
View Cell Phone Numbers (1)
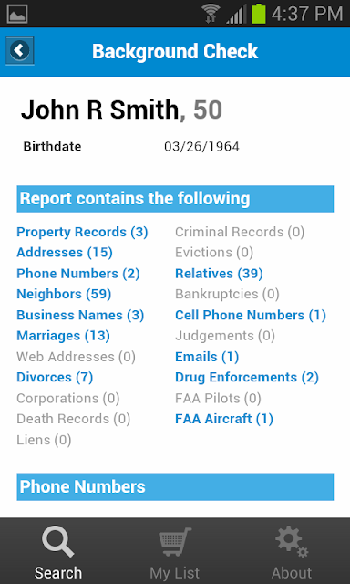click(x=251, y=315)
